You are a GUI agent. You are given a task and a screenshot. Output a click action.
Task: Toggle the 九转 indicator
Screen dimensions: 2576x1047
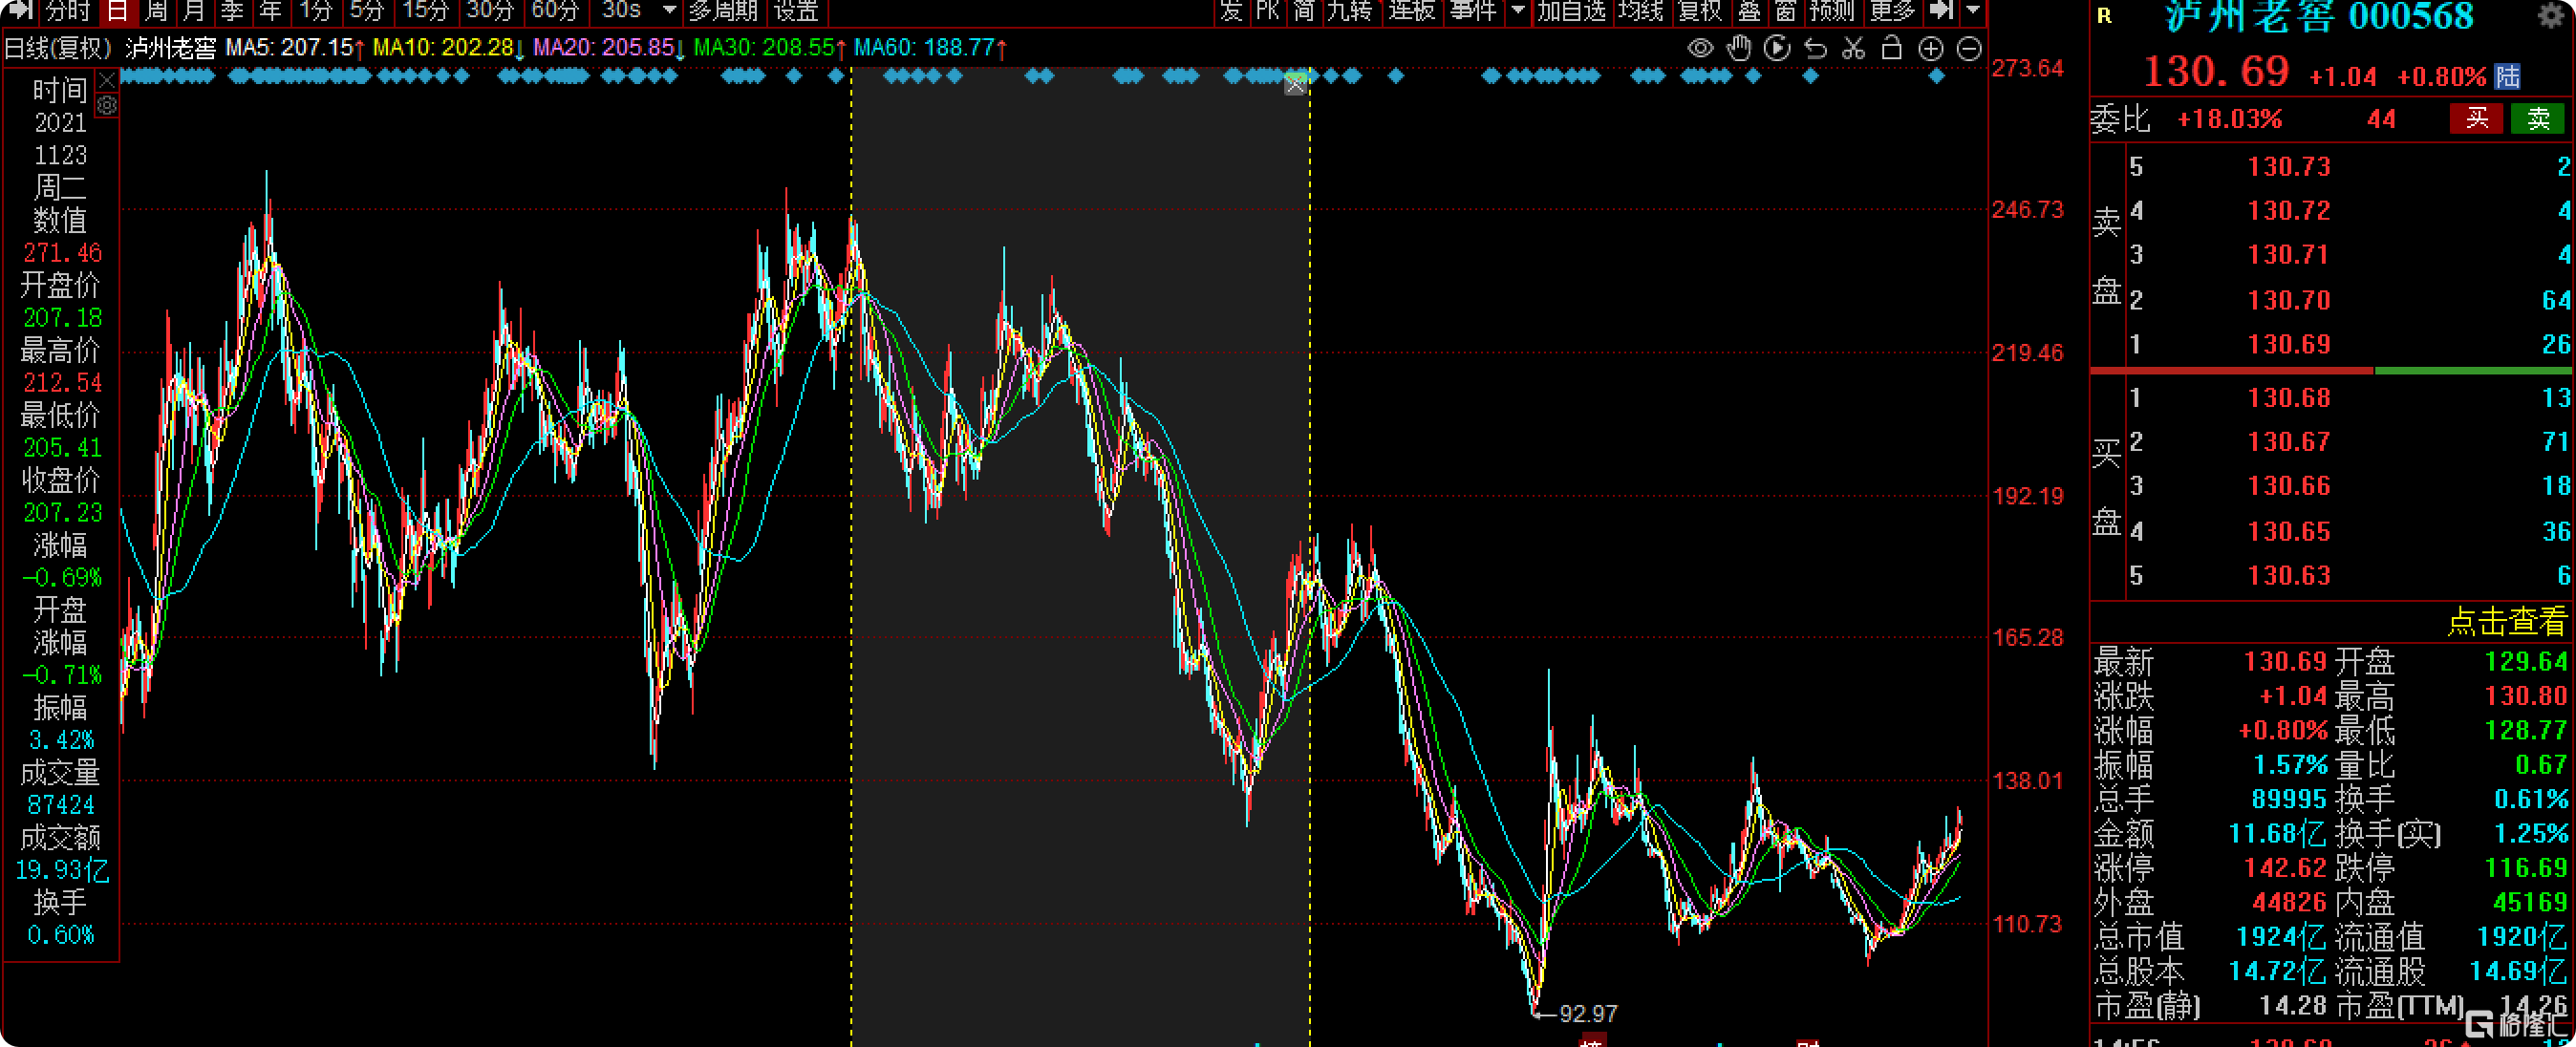tap(1349, 11)
